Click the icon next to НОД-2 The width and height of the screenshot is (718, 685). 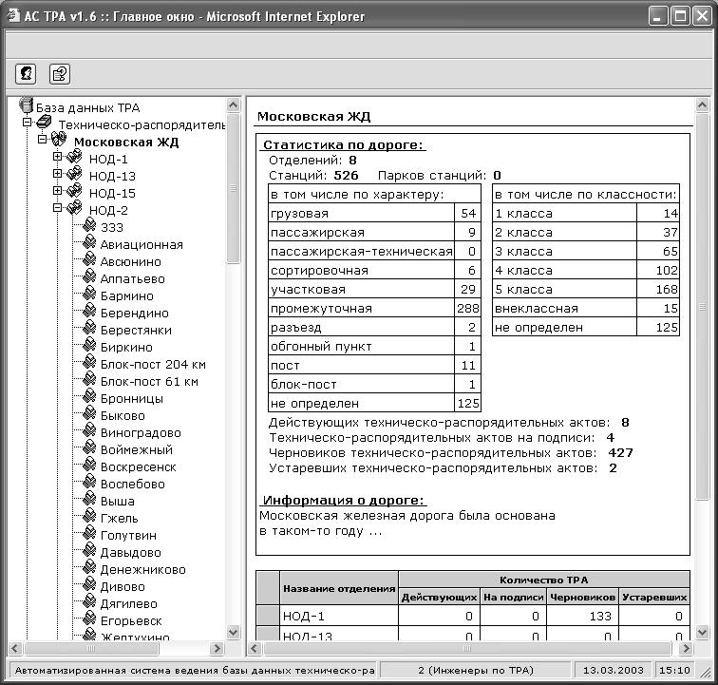pyautogui.click(x=74, y=208)
